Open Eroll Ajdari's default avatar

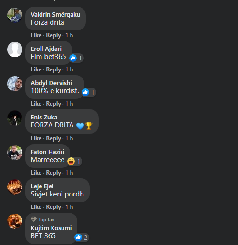click(x=15, y=49)
